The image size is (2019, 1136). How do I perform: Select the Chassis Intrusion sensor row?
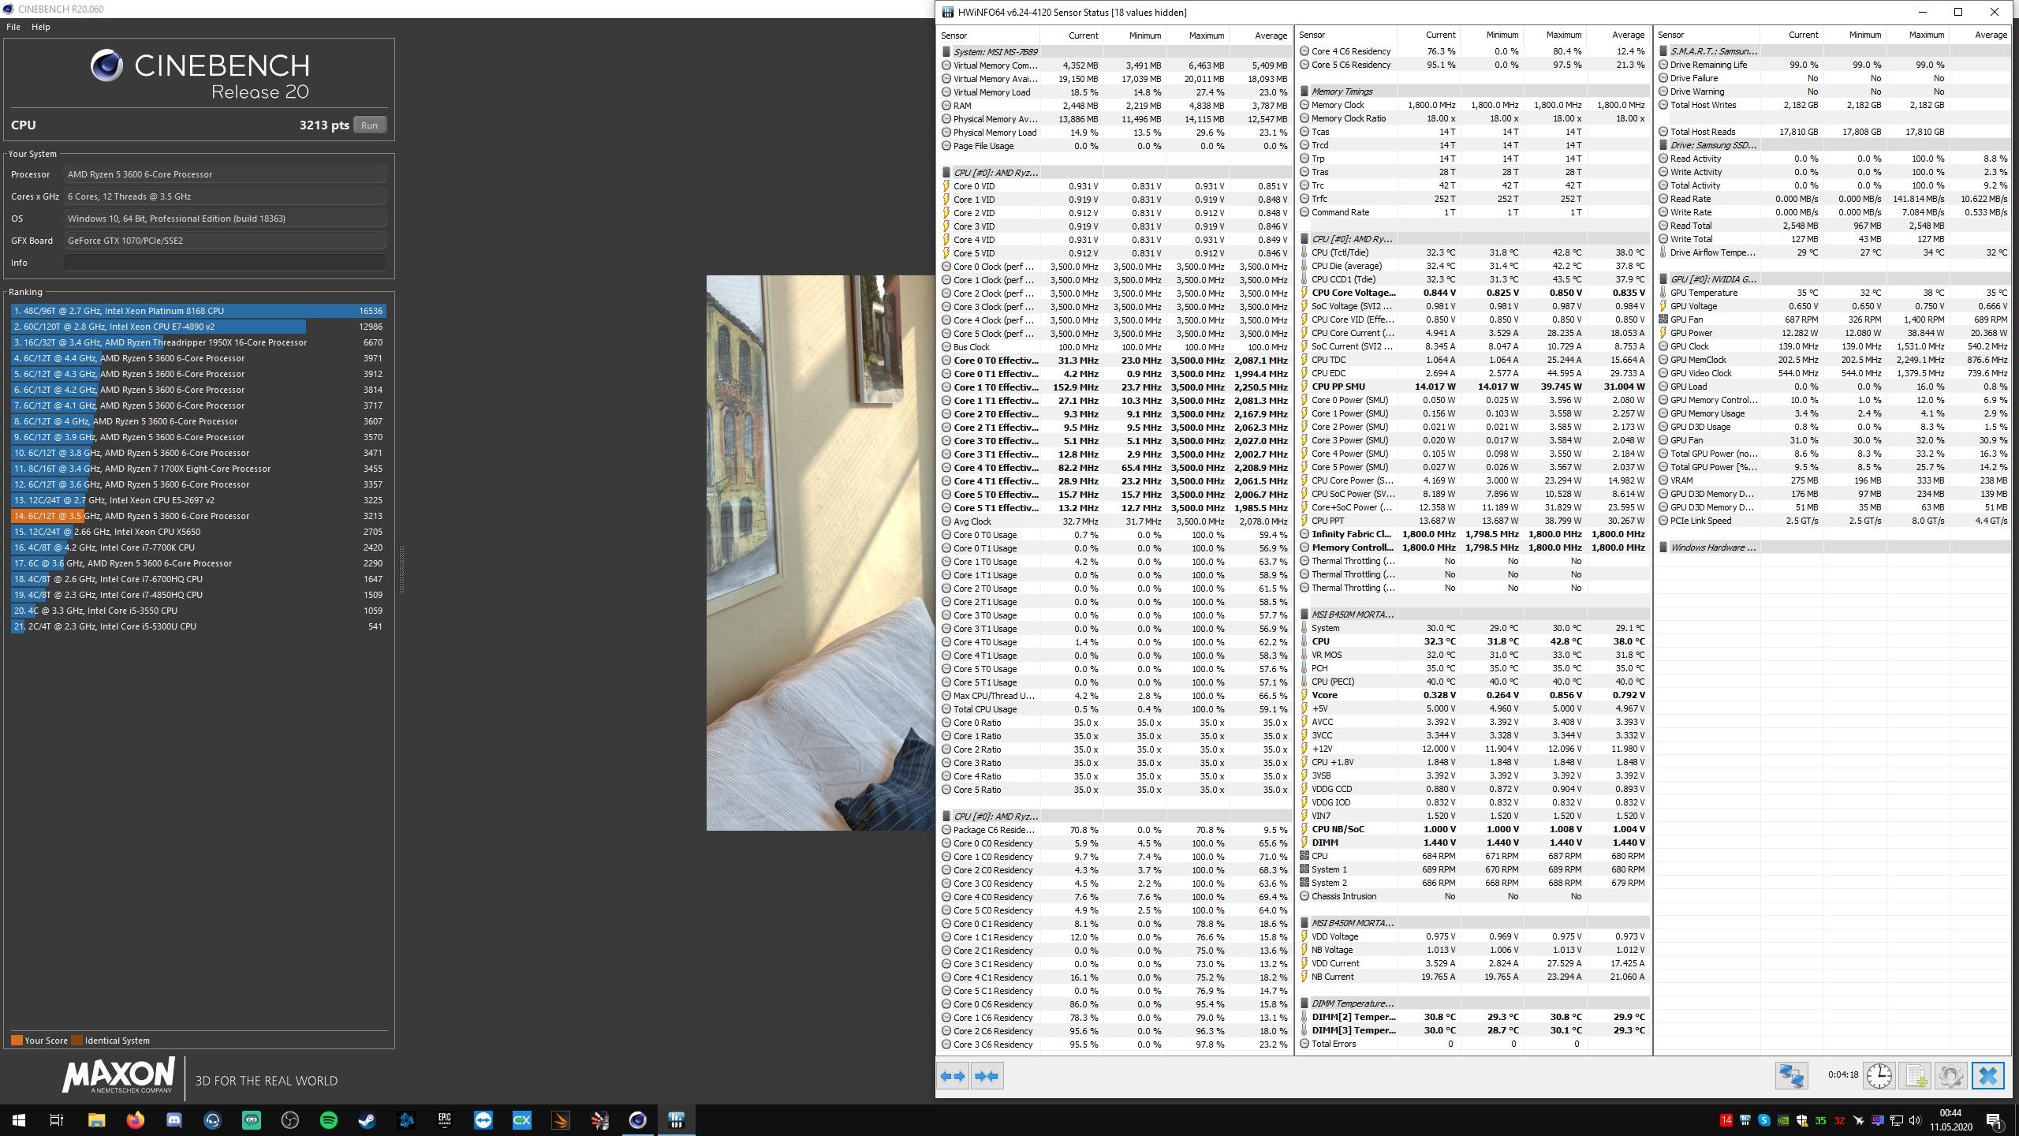coord(1473,896)
